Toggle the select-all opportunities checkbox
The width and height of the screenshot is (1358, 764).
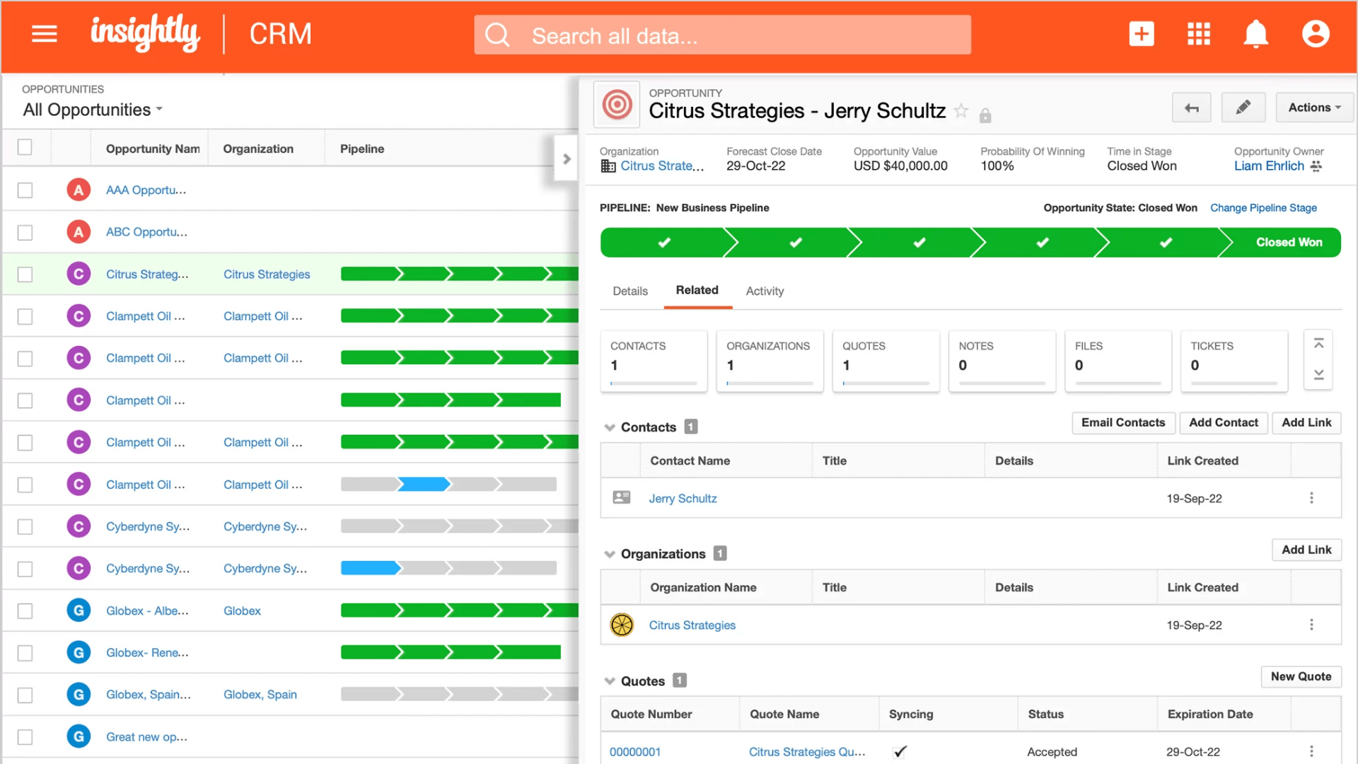point(25,147)
